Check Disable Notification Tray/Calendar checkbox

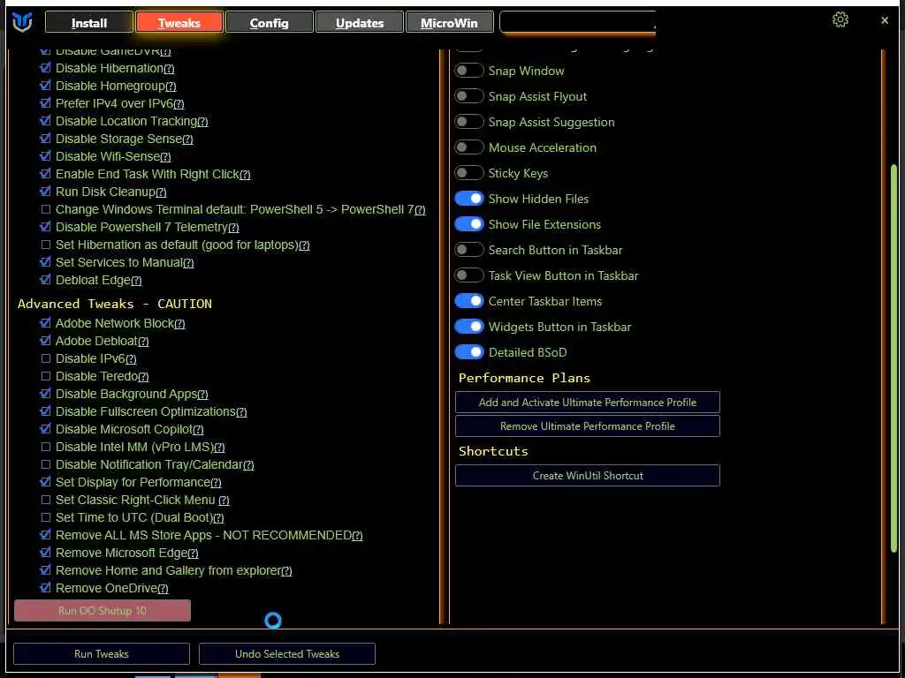tap(46, 464)
